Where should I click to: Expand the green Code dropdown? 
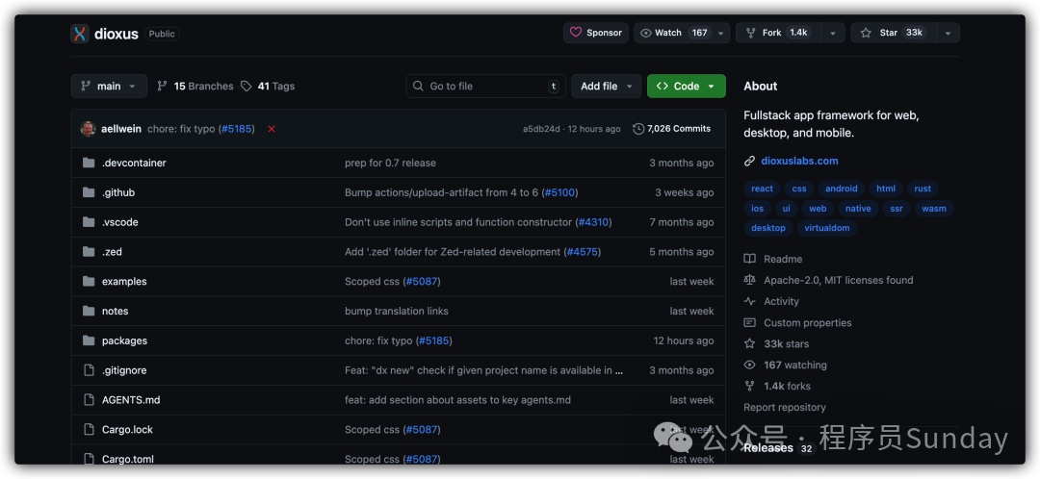tap(686, 87)
